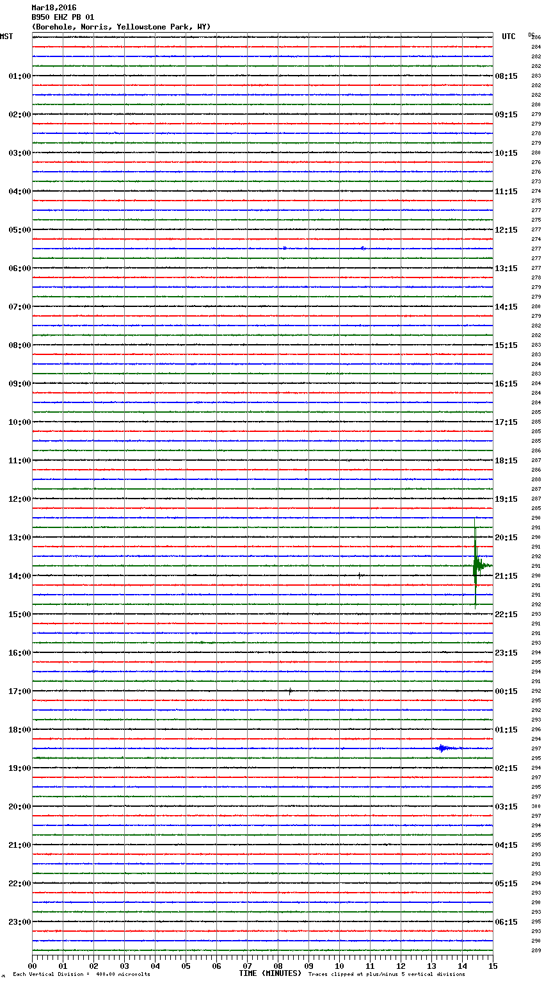Click the 04:00 MST time label
The image size is (544, 983).
click(x=20, y=192)
